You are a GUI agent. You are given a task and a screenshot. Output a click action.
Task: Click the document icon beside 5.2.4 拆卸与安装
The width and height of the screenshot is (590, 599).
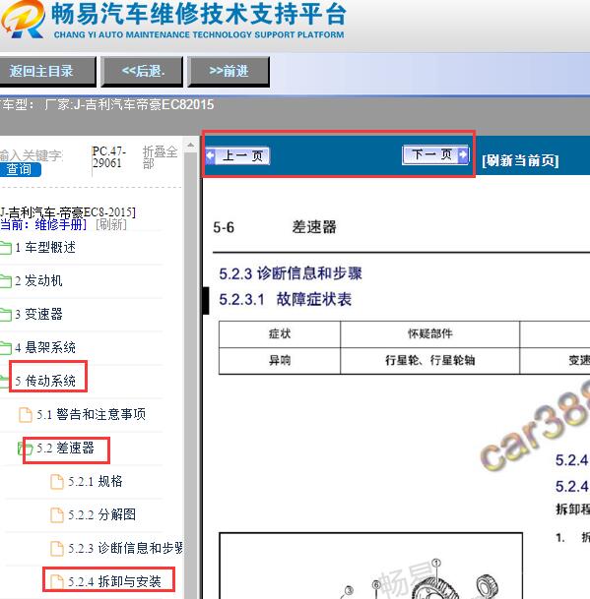(x=57, y=582)
